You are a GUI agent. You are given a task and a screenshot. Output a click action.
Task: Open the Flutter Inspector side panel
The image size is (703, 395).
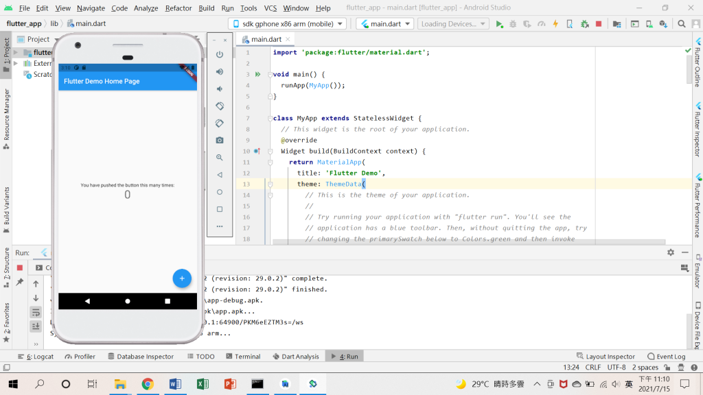(698, 130)
